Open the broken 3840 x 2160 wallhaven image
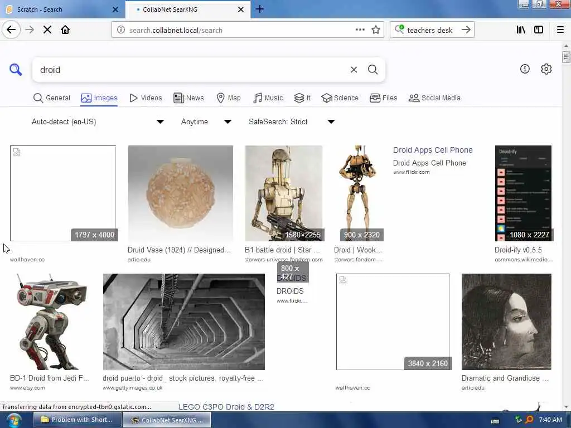Viewport: 571px width, 428px height. [x=393, y=322]
